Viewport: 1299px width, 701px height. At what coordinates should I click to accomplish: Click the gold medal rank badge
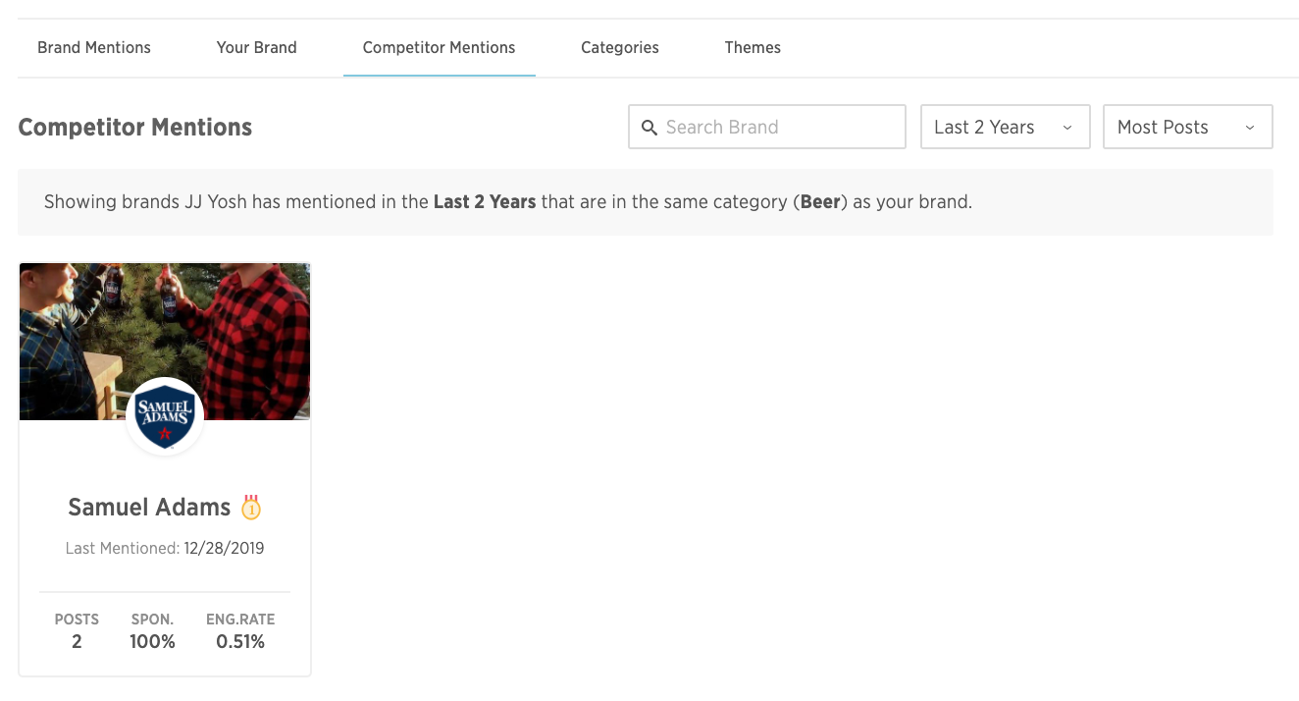252,508
